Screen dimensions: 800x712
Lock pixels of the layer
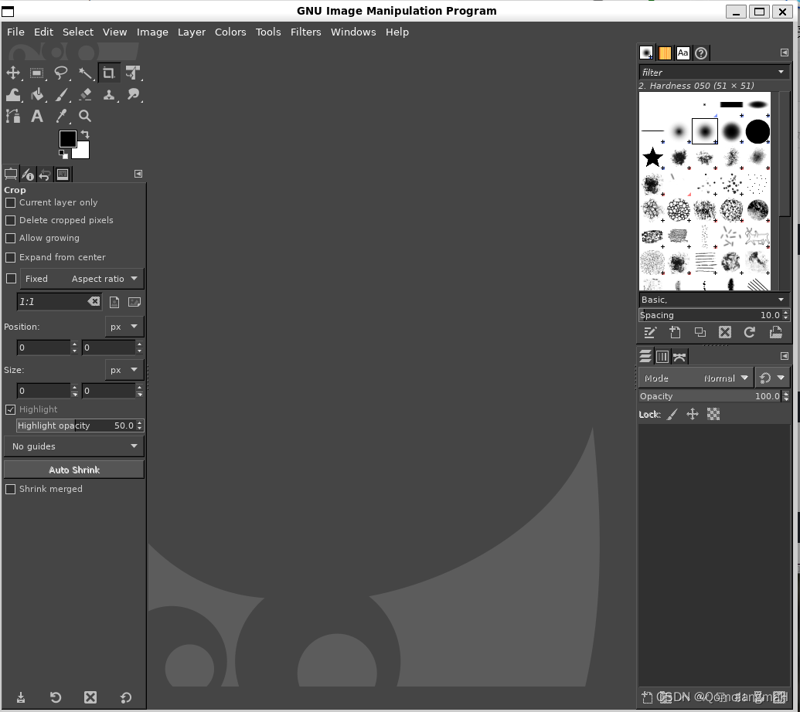click(672, 415)
